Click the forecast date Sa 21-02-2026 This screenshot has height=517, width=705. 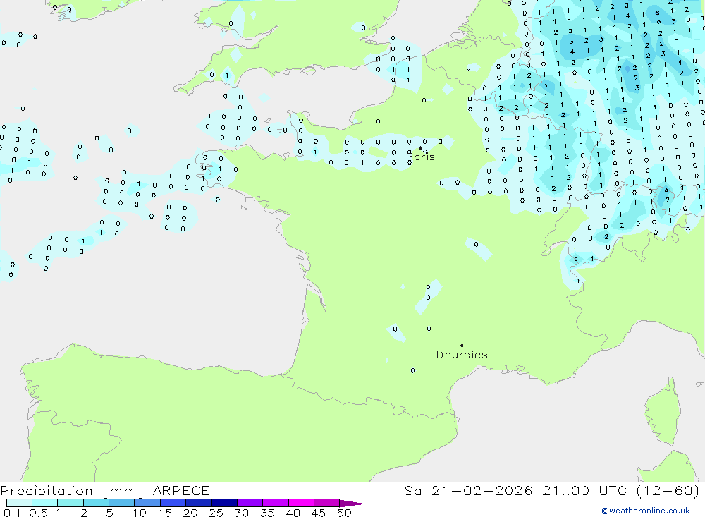(x=469, y=490)
